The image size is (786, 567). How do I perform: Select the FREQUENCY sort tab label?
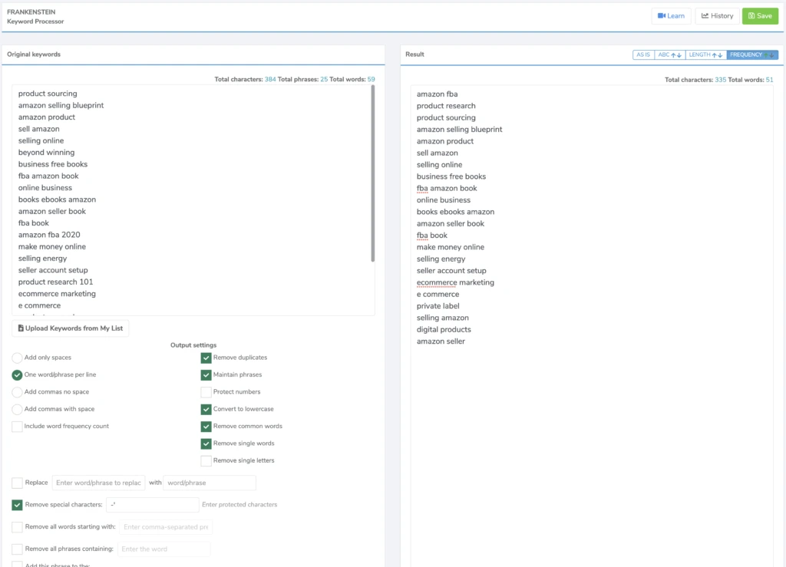click(x=746, y=54)
